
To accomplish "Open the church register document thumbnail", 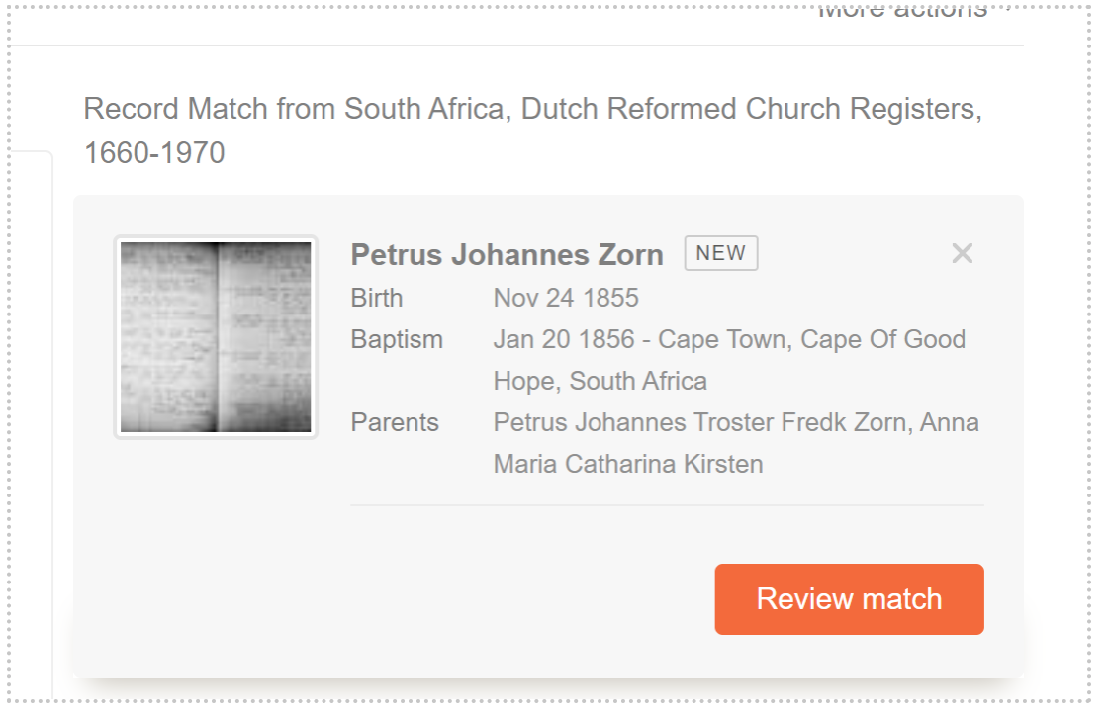I will (x=216, y=337).
